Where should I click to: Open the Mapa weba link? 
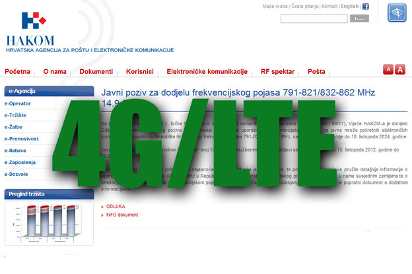coord(275,7)
